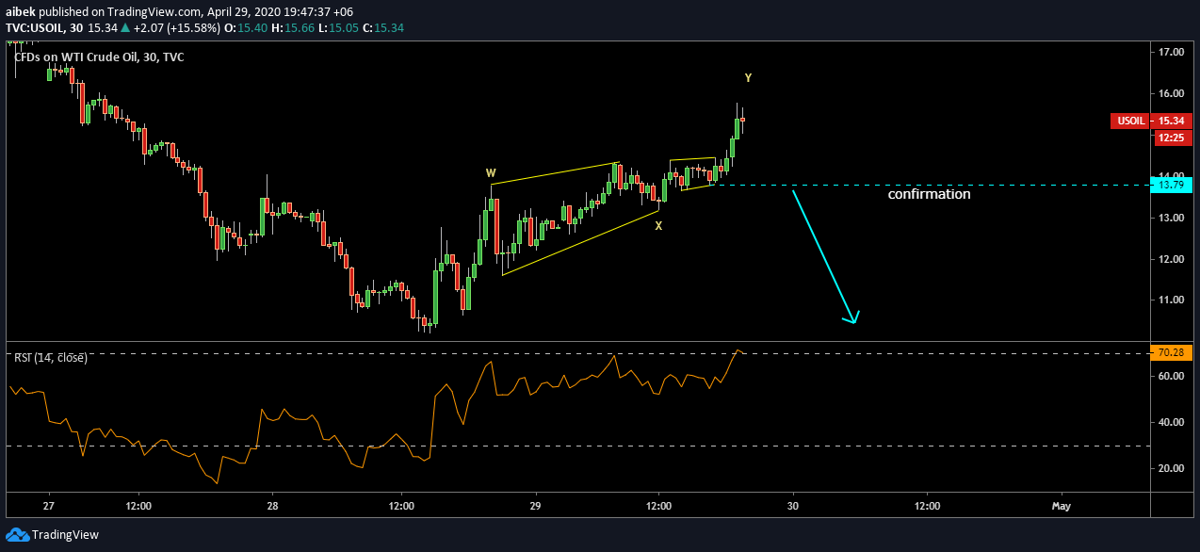This screenshot has width=1200, height=552.
Task: Click the yellow W wave label
Action: [491, 173]
